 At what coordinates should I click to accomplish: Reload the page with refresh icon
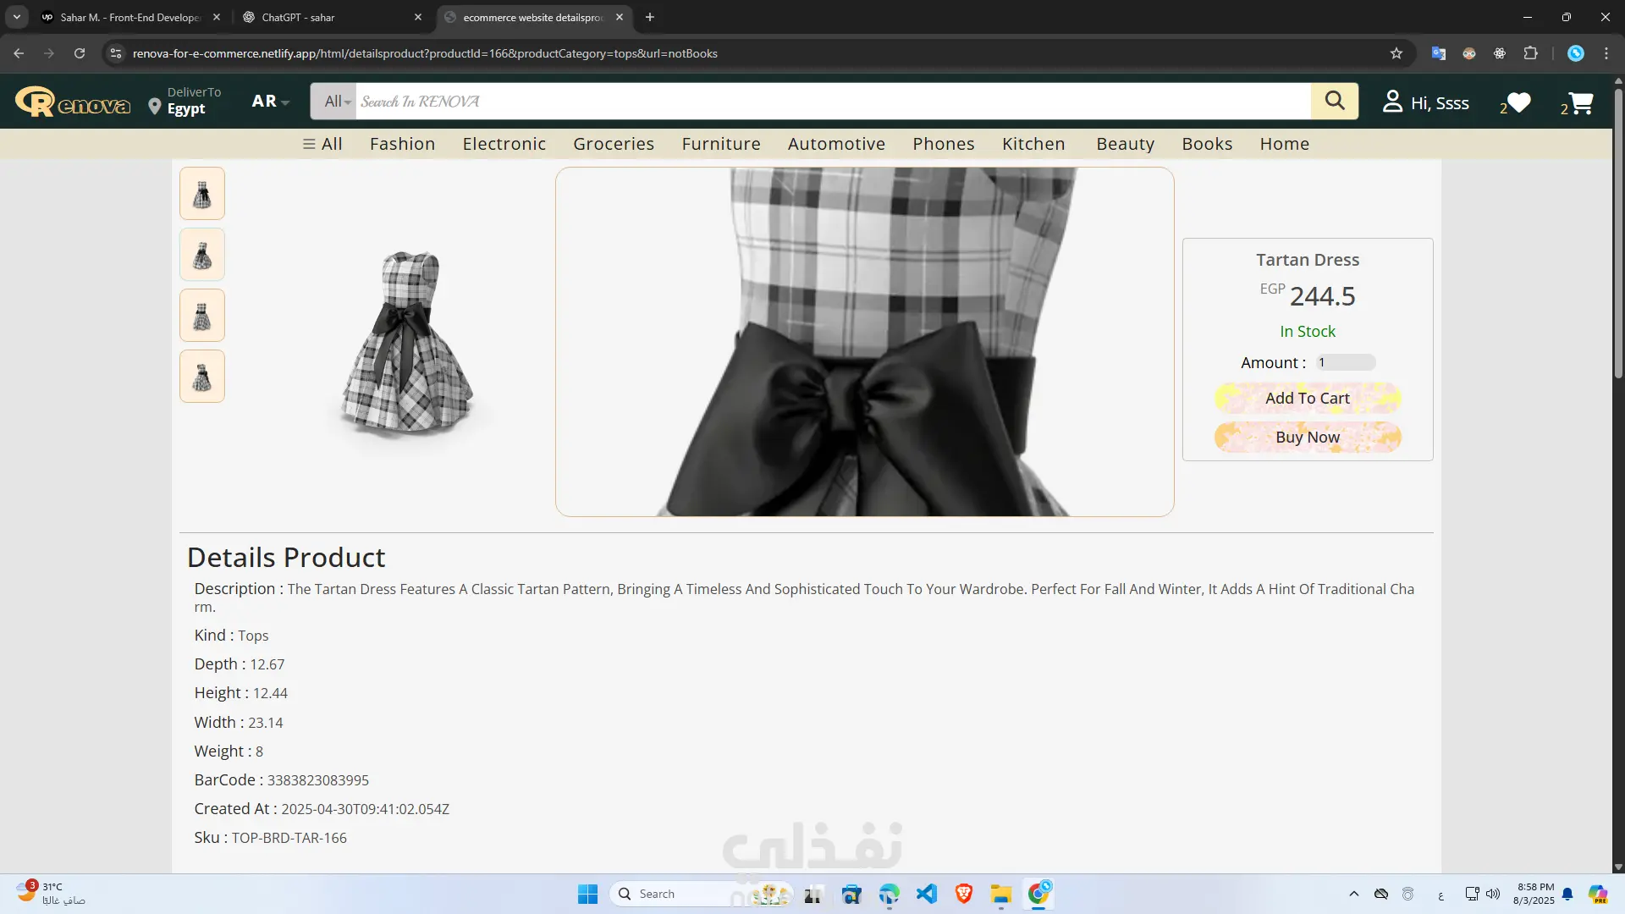coord(80,53)
